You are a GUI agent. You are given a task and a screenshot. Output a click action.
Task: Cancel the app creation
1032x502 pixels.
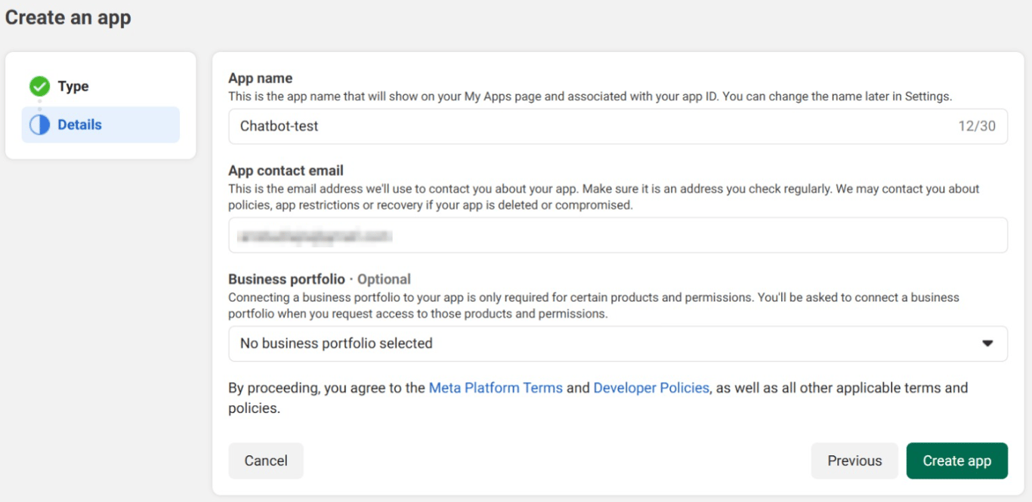coord(265,460)
